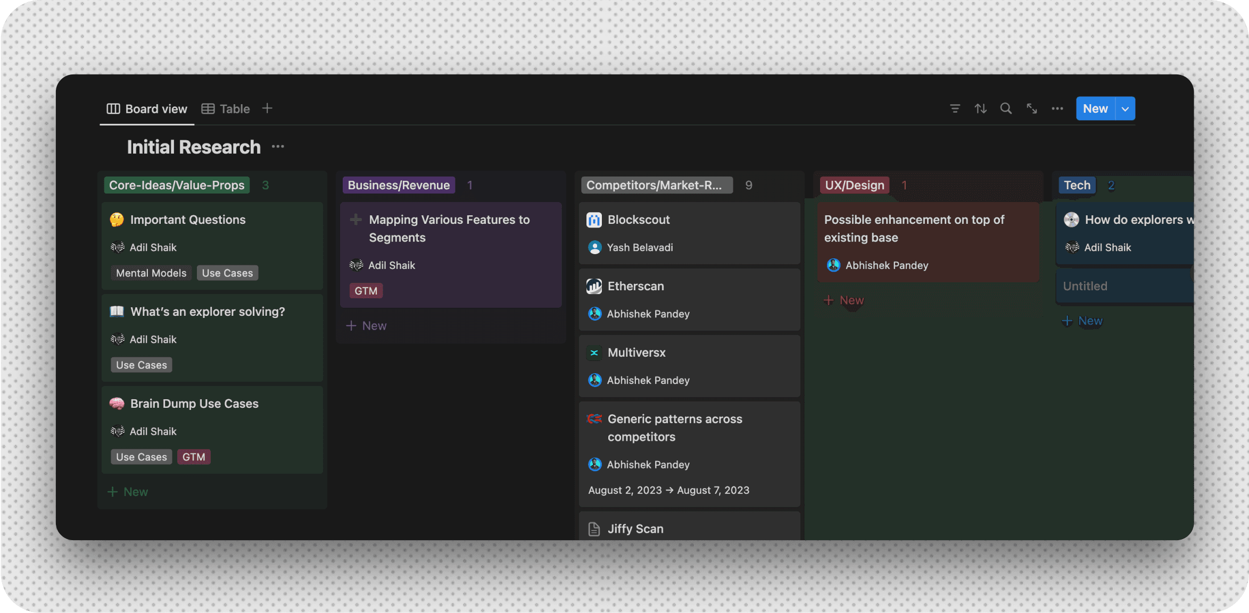The width and height of the screenshot is (1249, 613).
Task: Open search with magnifier icon
Action: coord(1006,108)
